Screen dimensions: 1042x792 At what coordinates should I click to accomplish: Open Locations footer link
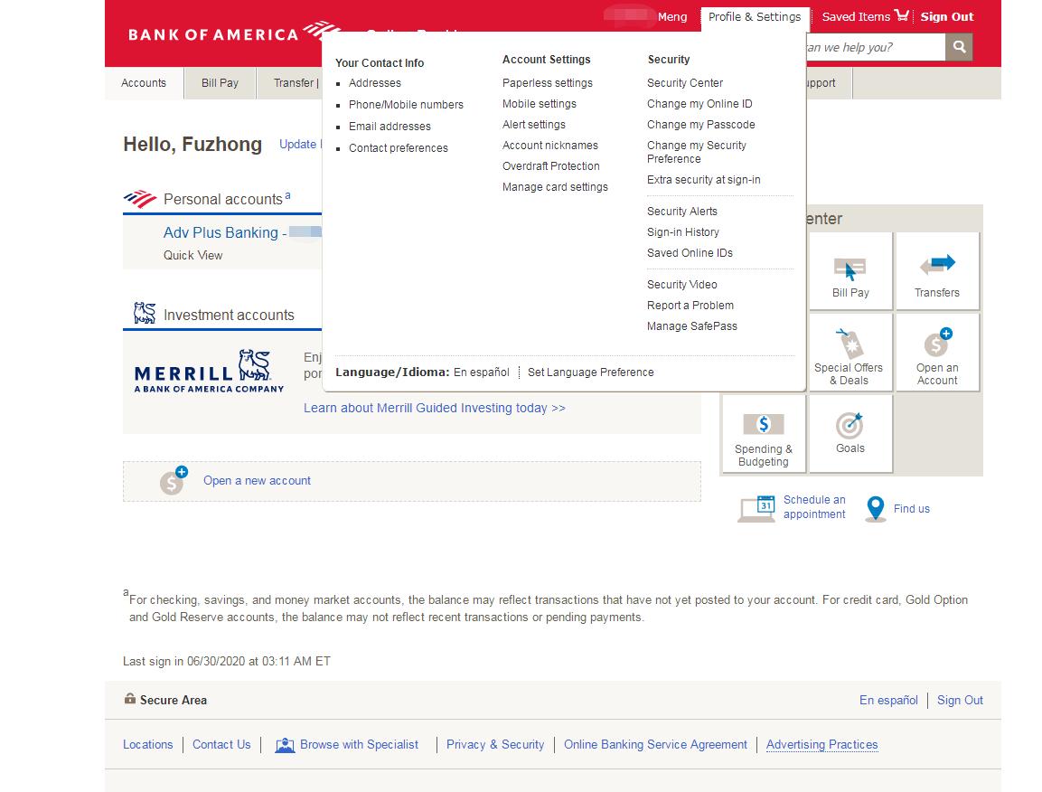pos(147,745)
